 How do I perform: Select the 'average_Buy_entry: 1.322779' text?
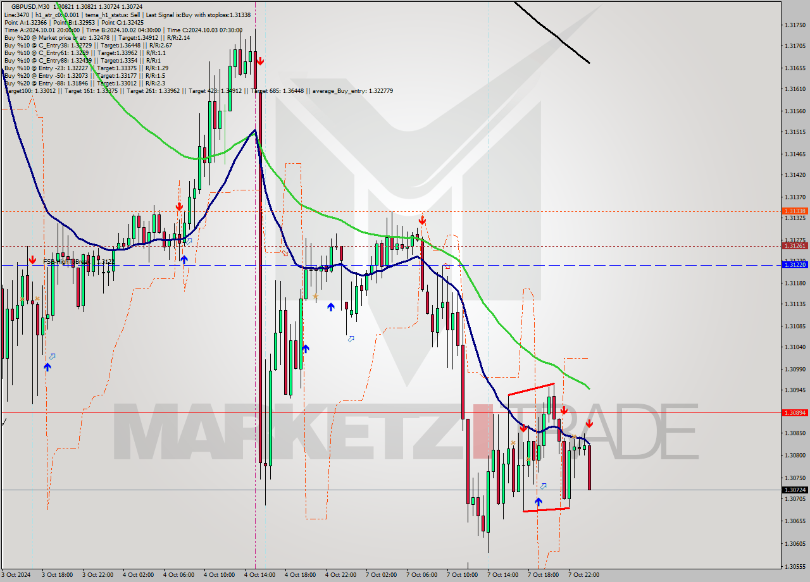pyautogui.click(x=352, y=90)
